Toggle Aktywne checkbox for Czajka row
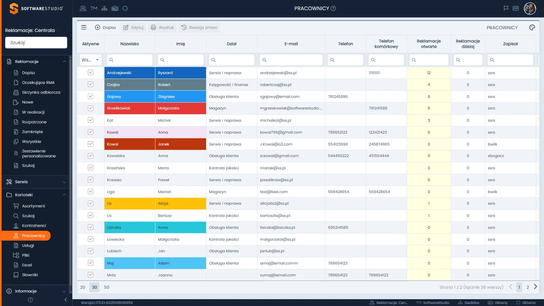Screen dimensions: 544x306 click(90, 84)
